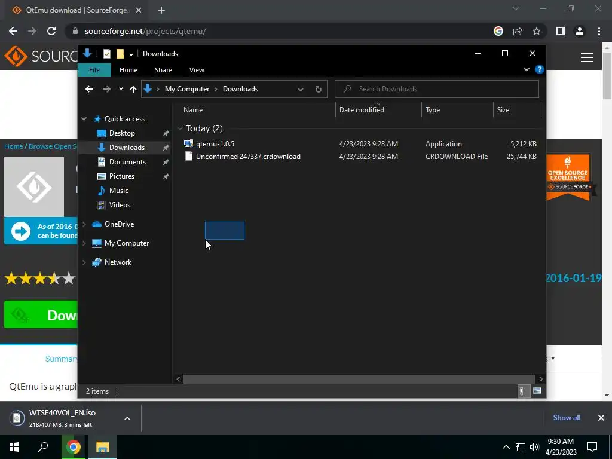Select Documents in Quick access
The image size is (612, 459).
point(127,161)
